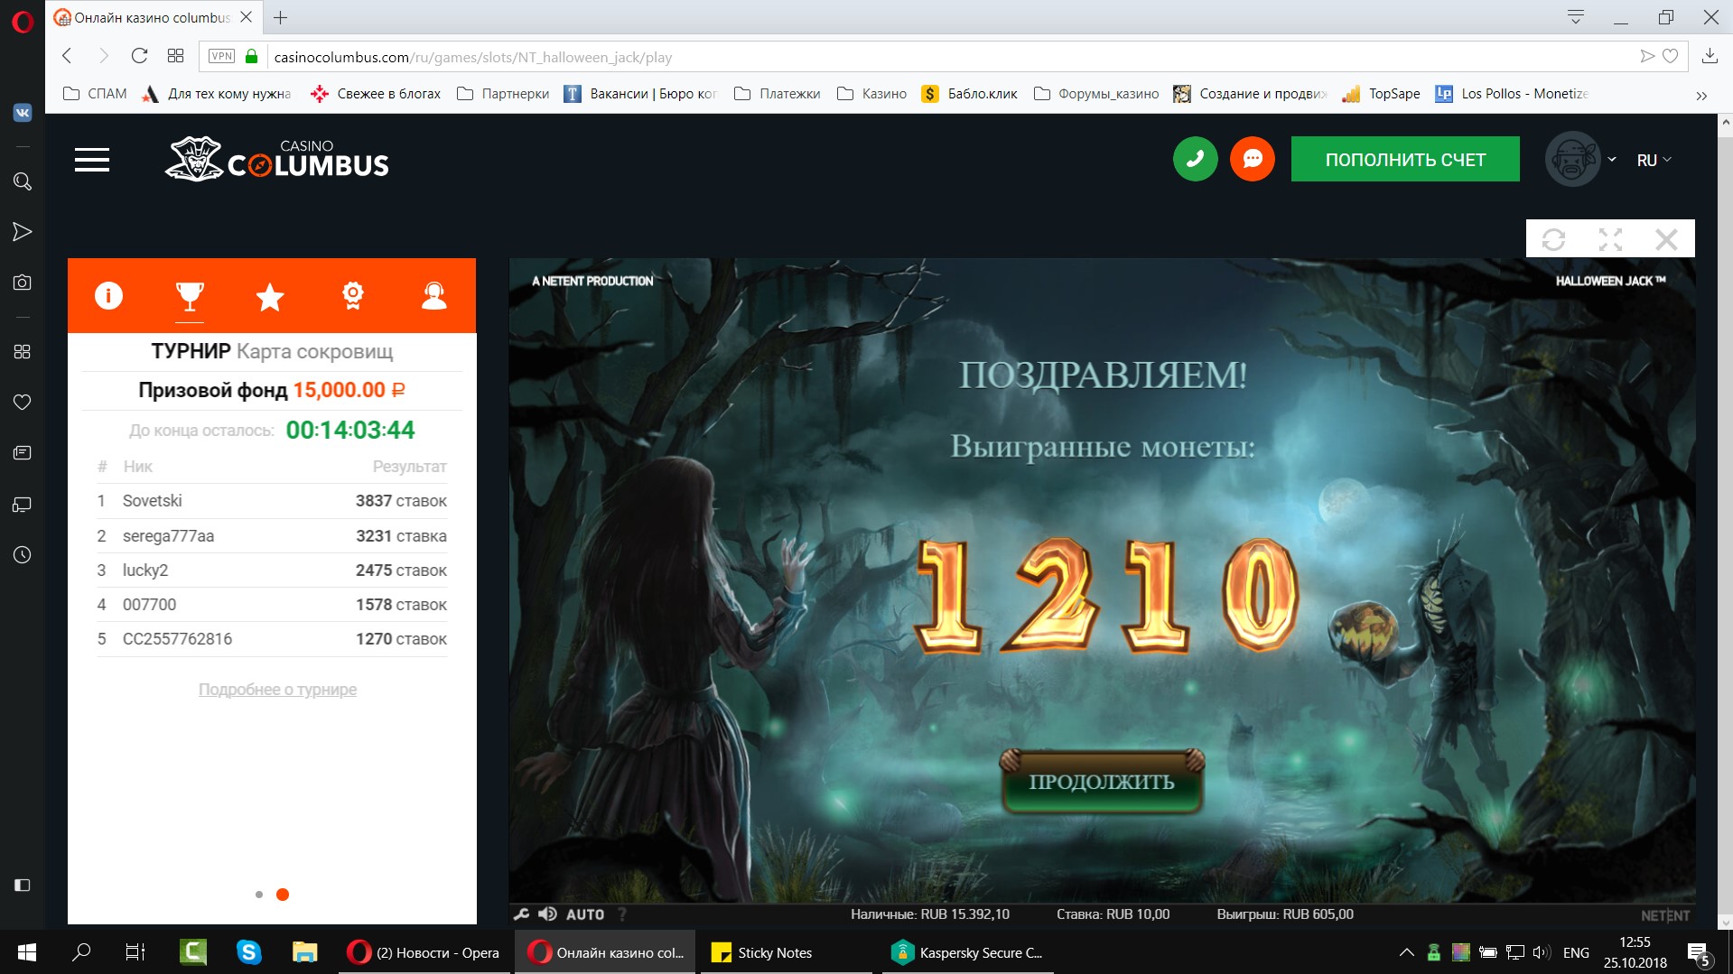This screenshot has width=1733, height=974.
Task: Open game help question mark
Action: point(622,914)
